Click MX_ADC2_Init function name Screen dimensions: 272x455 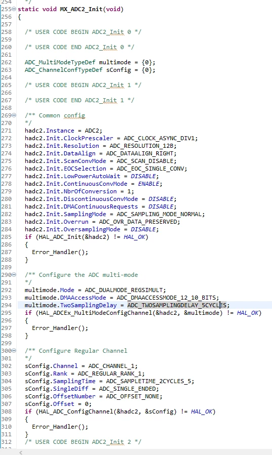coord(81,9)
